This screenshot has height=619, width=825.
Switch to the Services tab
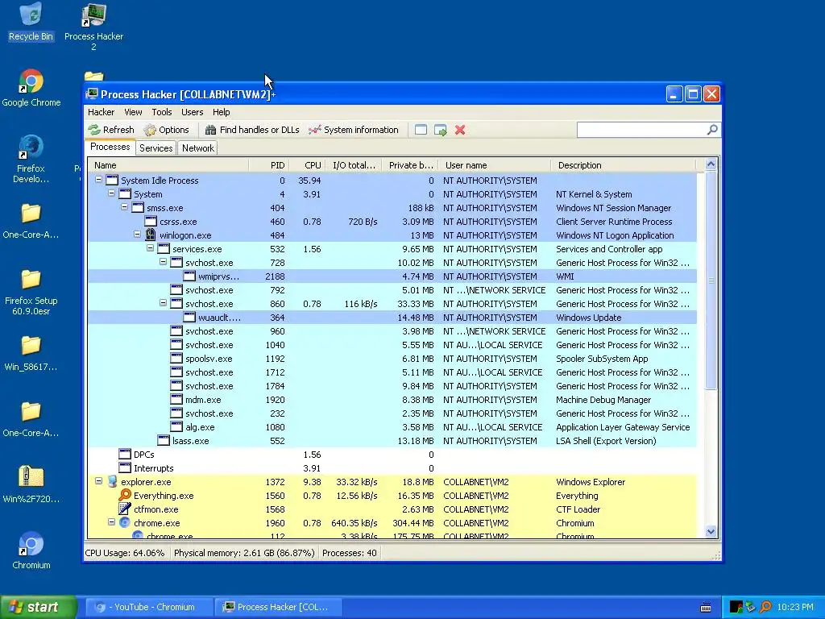(x=155, y=148)
